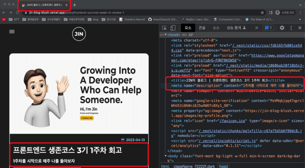Screen dimensions: 305x168
Task: Select the google-site-verification meta line
Action: (x=238, y=103)
